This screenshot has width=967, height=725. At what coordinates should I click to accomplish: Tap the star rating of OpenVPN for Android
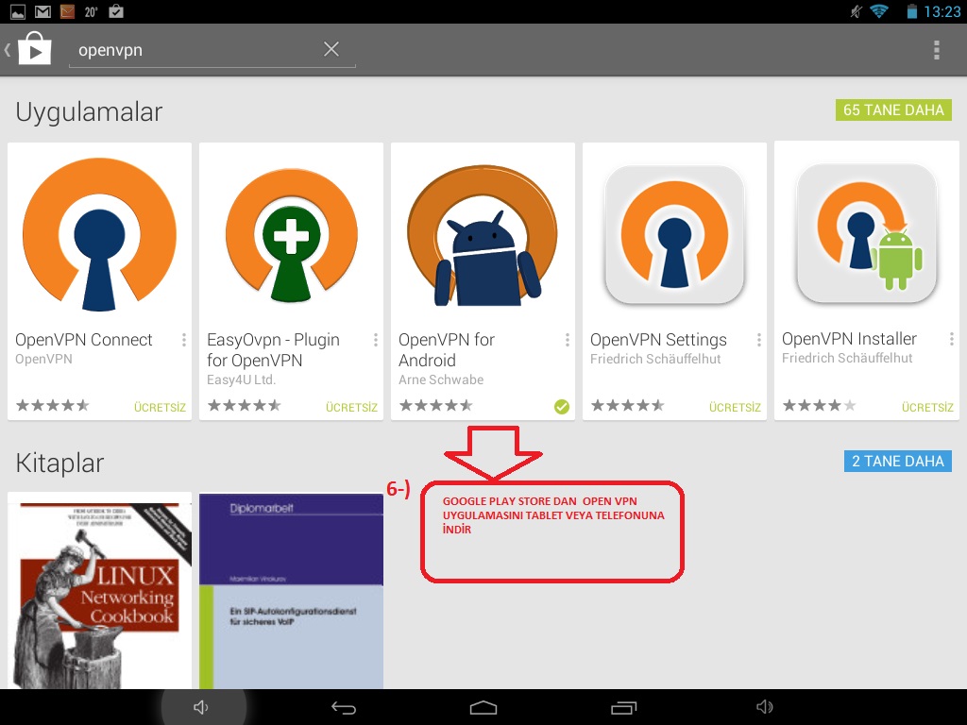(x=436, y=406)
